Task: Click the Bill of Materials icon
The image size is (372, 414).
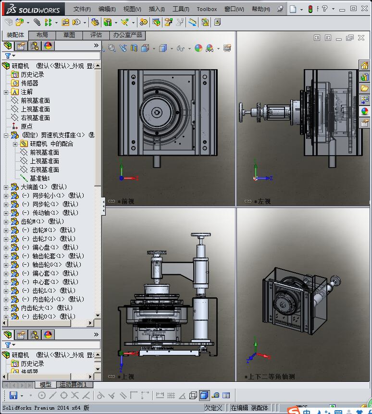Action: (156, 23)
